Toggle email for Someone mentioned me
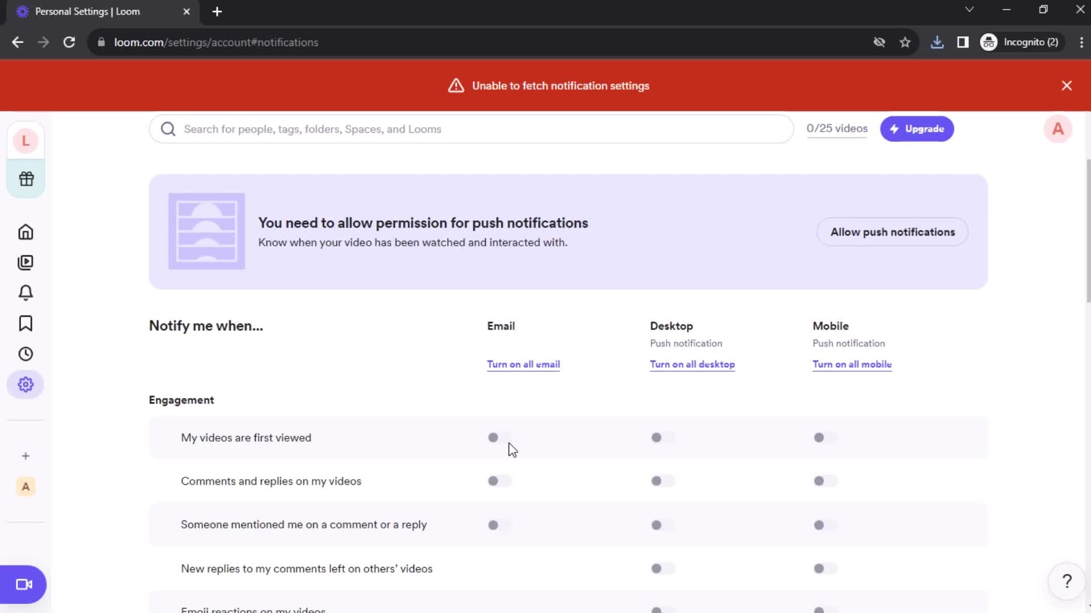1091x613 pixels. pyautogui.click(x=499, y=525)
